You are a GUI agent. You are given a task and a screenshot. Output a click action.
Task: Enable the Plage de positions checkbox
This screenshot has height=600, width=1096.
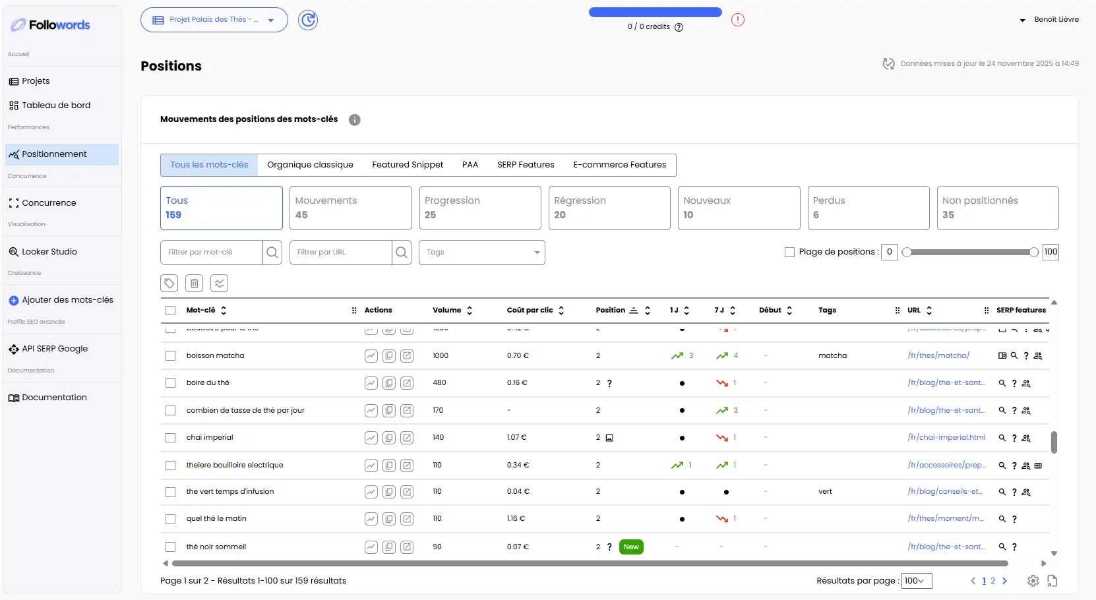pos(789,252)
